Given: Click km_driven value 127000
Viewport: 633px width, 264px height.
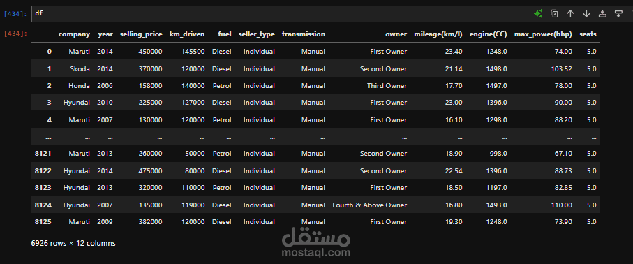Looking at the screenshot, I should tap(192, 103).
